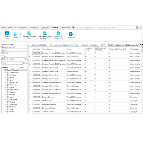Click the cart icon beside Дана
Screen dimensions: 143x143
(8, 80)
